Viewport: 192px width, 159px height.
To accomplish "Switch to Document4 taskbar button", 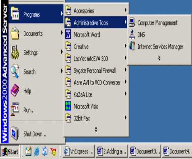I will pyautogui.click(x=177, y=151).
